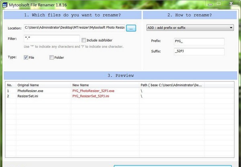Click the Filter text field
241x167 pixels.
51,39
